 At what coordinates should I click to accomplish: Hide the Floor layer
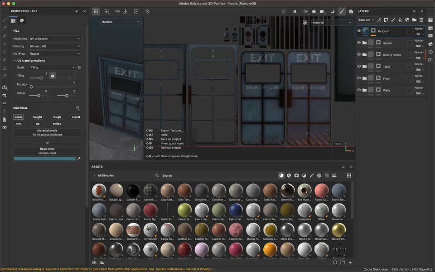tap(359, 78)
